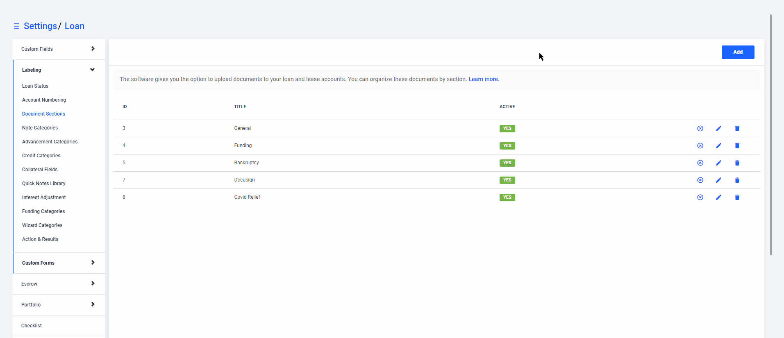Select the Docusign title cell
Screen dimensions: 784x338
[244, 180]
